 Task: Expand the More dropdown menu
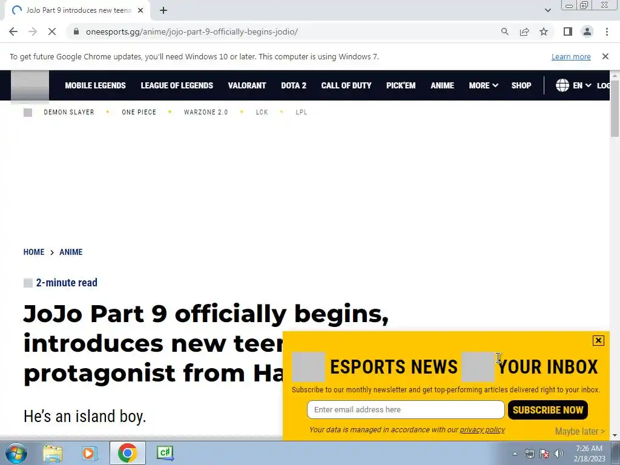pyautogui.click(x=483, y=85)
